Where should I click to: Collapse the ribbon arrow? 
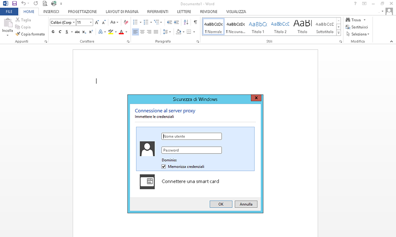click(x=392, y=41)
